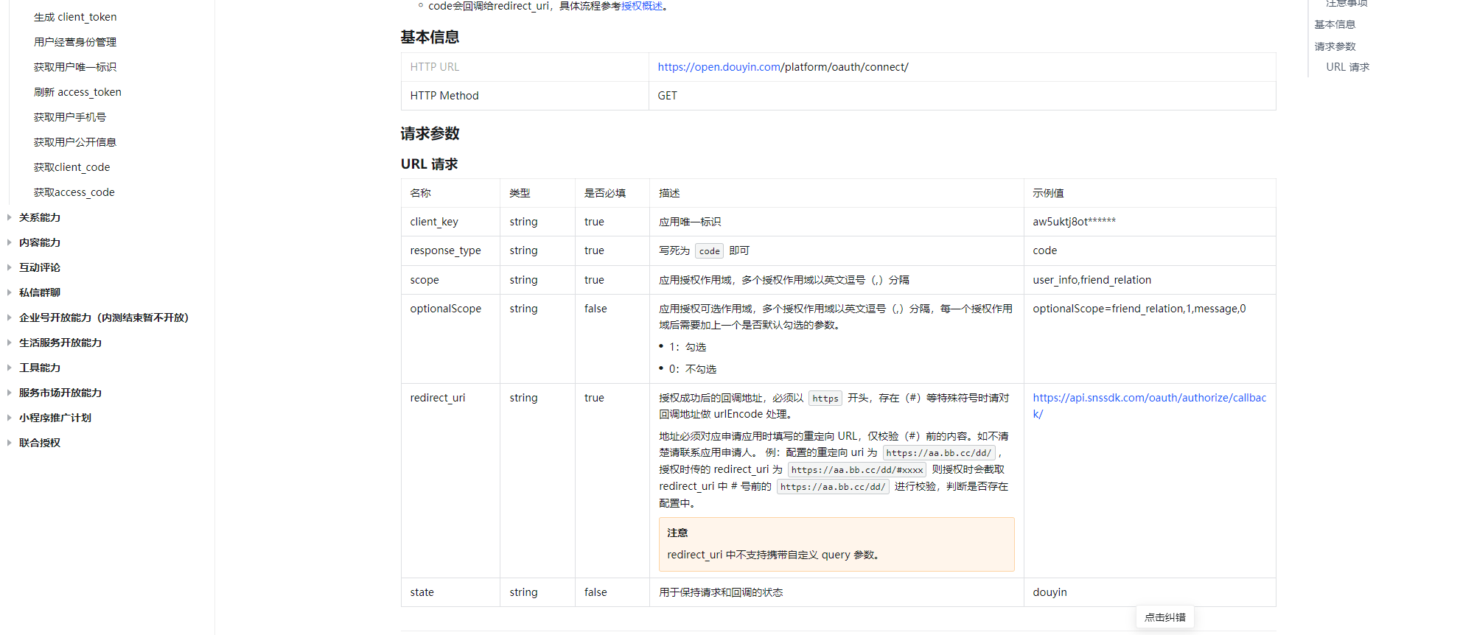Click the aw5uktj8ot****** example value
The height and width of the screenshot is (635, 1474).
tap(1074, 222)
